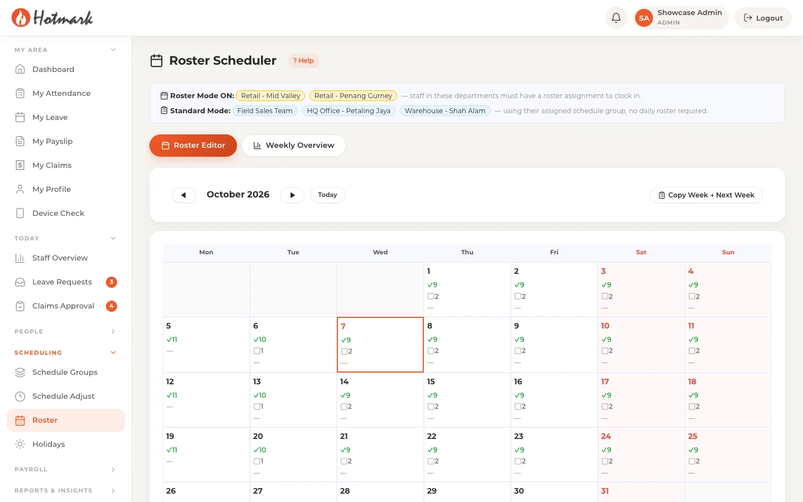Click the Retail - Penang Gurney tag
Image resolution: width=803 pixels, height=502 pixels.
(353, 96)
